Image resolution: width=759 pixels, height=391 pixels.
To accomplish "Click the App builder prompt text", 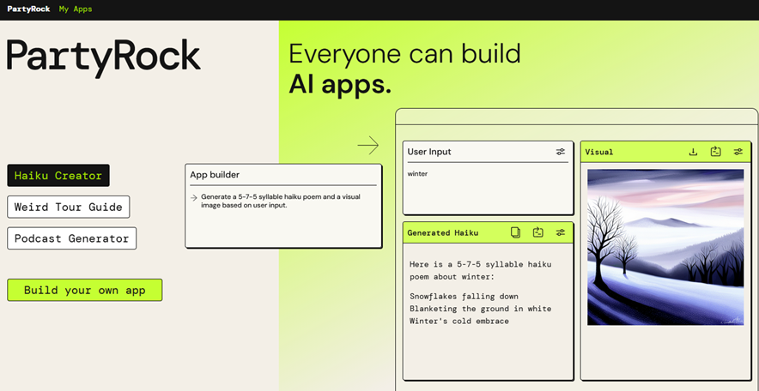I will pyautogui.click(x=281, y=201).
